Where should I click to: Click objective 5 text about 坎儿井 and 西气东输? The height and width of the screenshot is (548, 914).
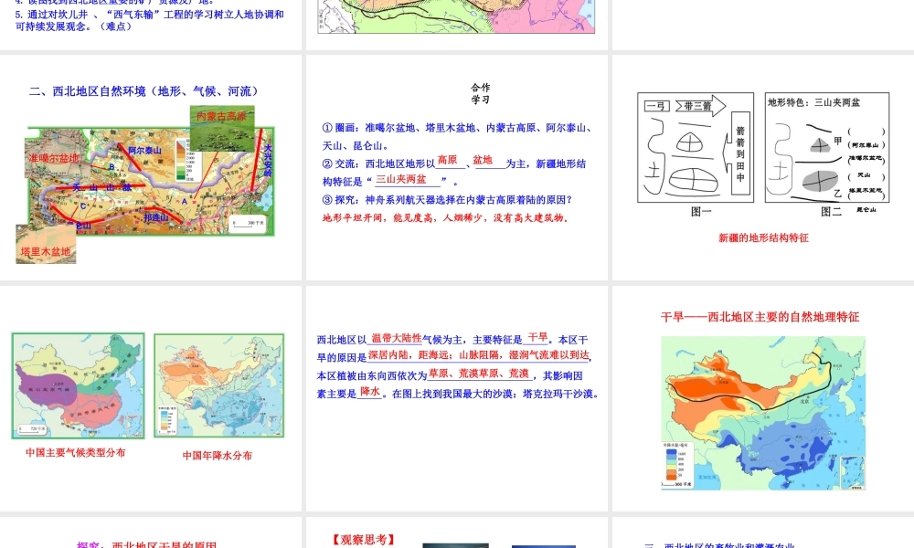tap(150, 20)
